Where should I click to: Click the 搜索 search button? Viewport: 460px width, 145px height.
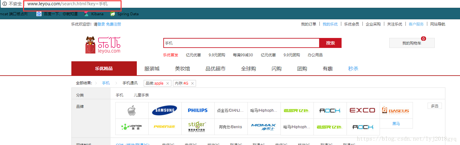[330, 43]
